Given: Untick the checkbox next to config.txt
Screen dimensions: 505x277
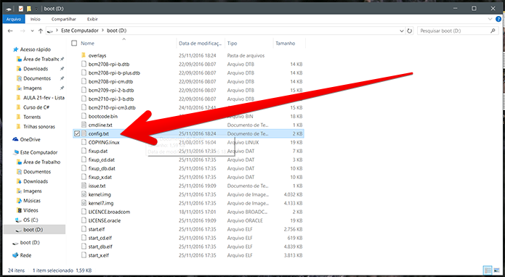Looking at the screenshot, I should pos(76,133).
